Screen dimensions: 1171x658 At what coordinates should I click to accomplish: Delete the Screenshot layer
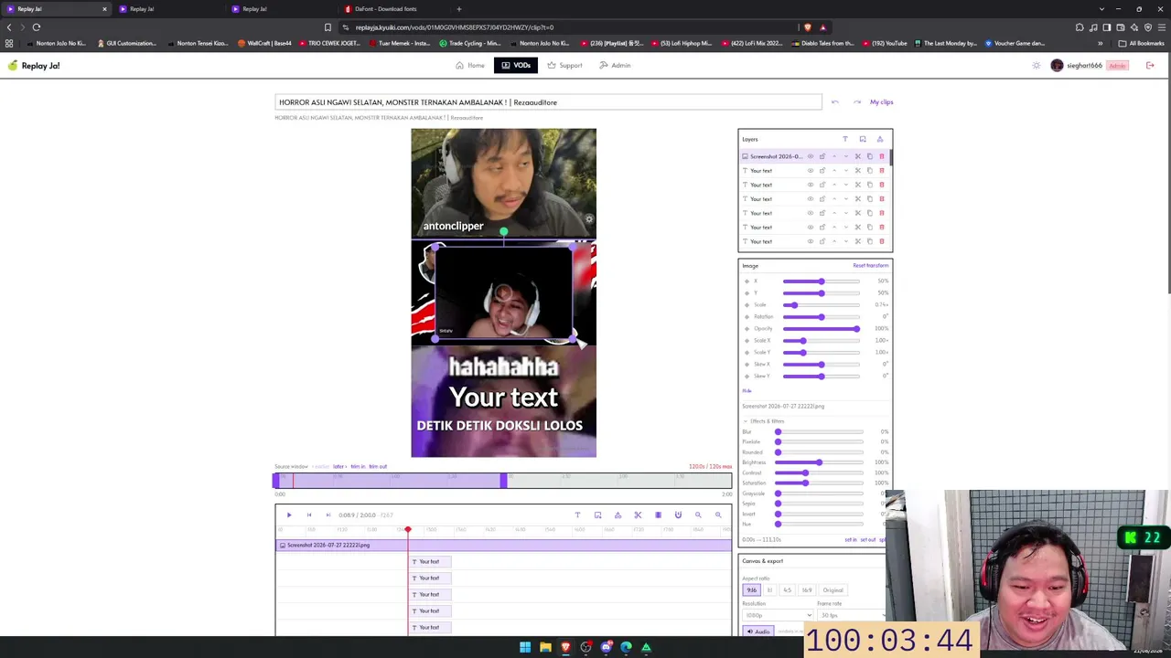point(882,156)
